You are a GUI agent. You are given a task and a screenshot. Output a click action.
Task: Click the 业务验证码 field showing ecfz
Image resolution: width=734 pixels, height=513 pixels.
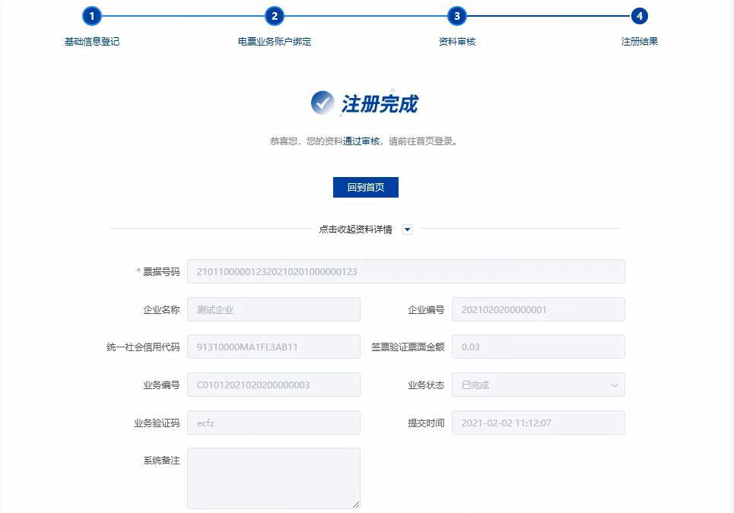coord(274,423)
